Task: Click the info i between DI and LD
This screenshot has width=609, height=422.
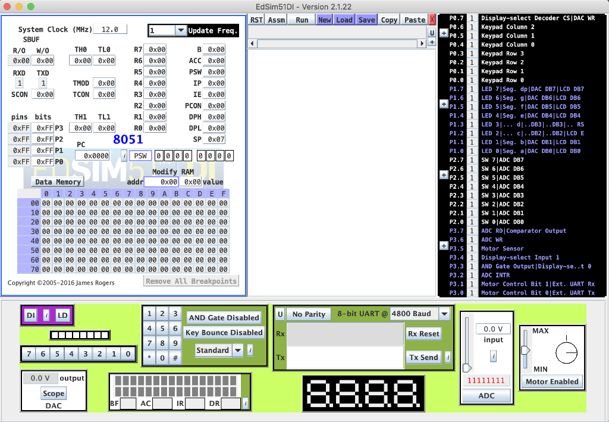Action: (46, 315)
